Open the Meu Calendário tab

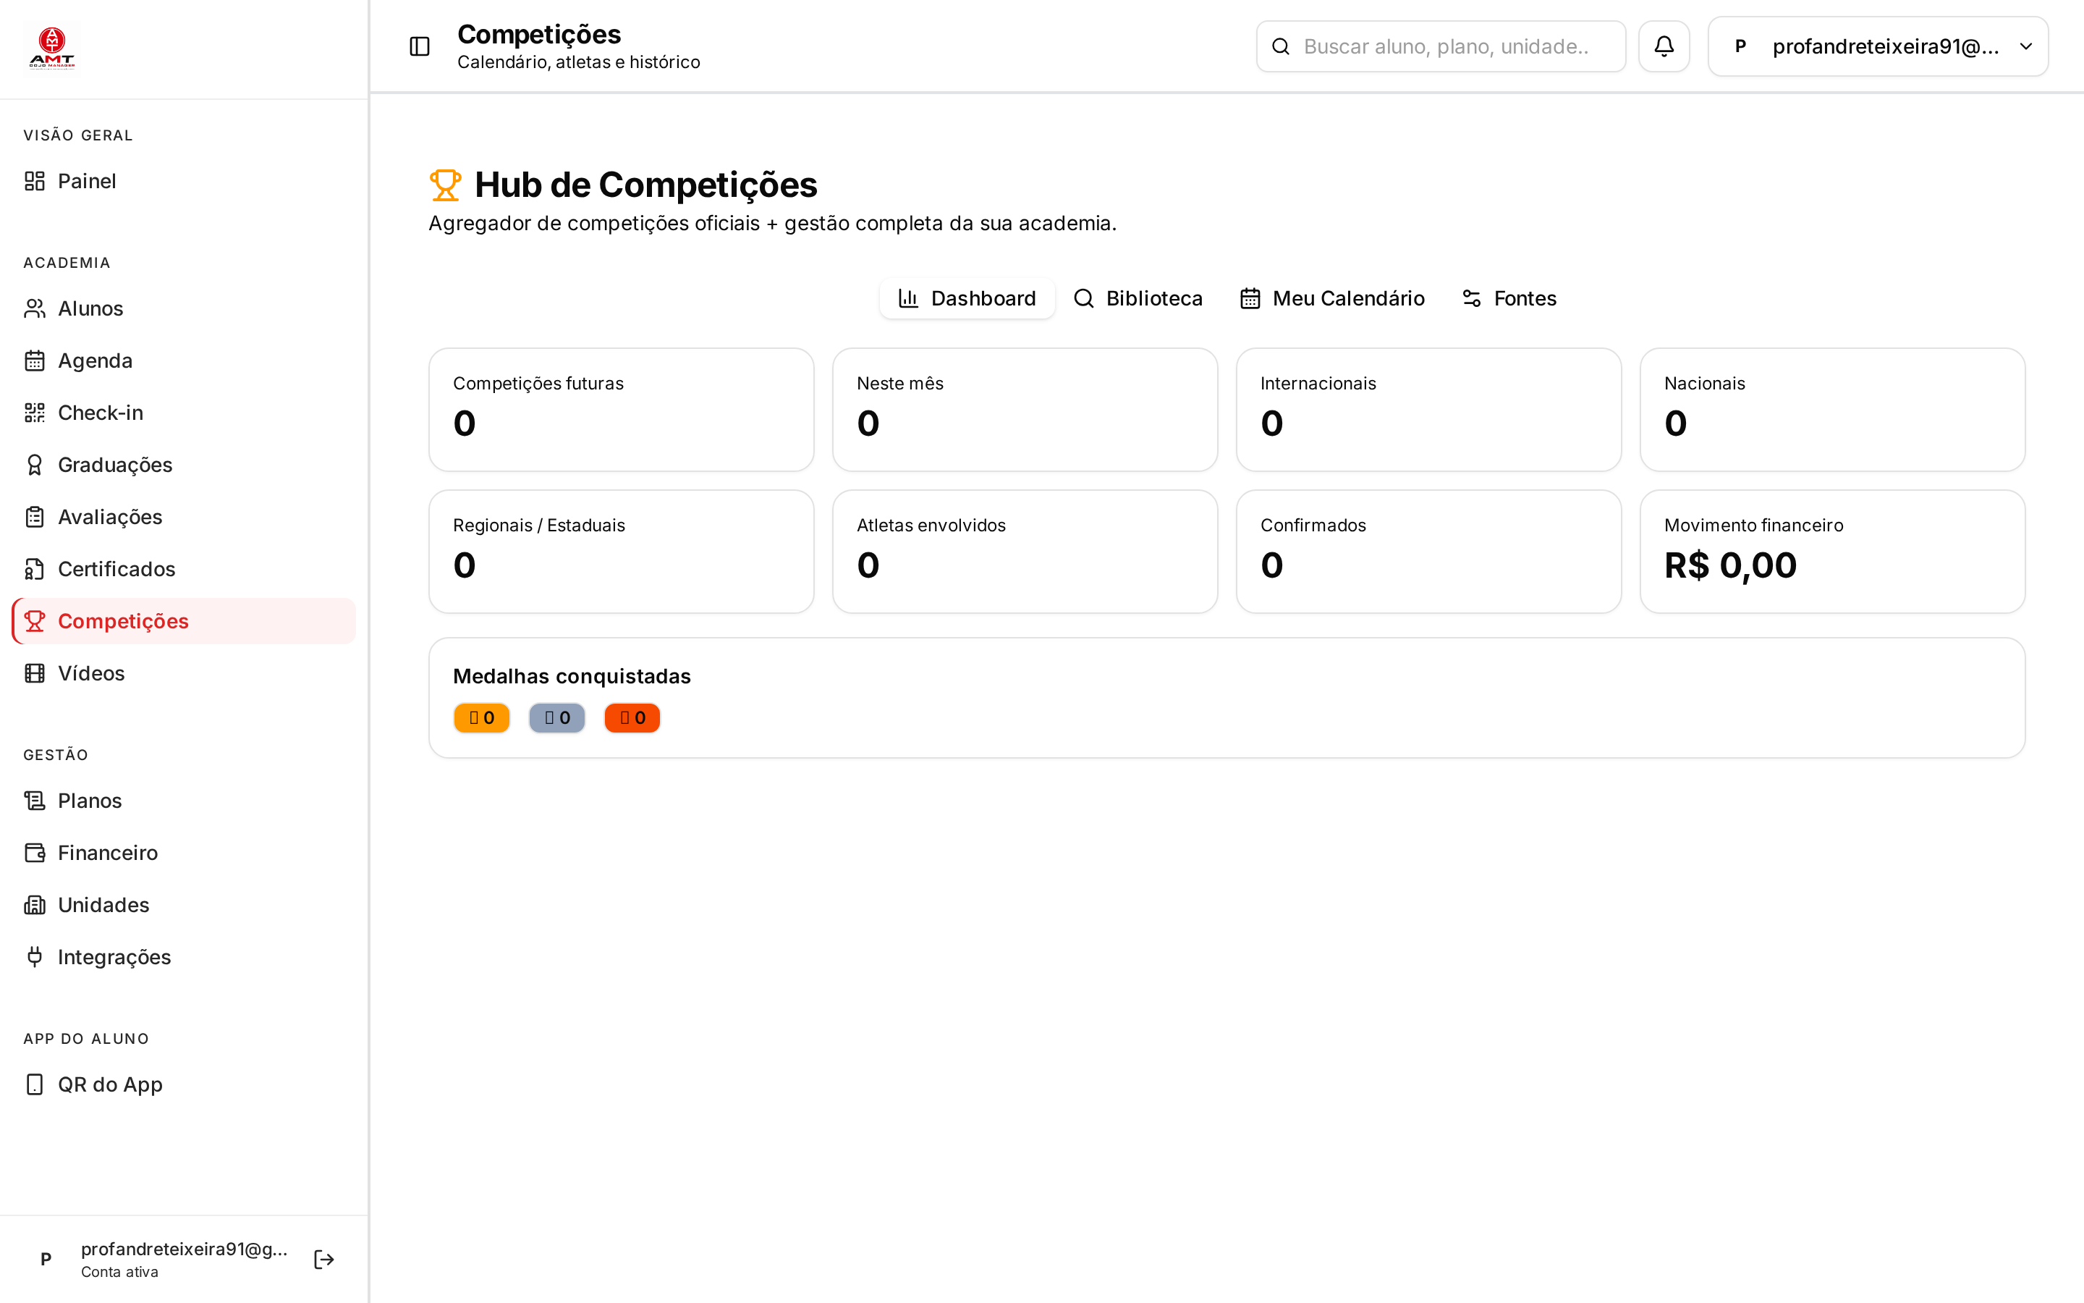[x=1331, y=298]
